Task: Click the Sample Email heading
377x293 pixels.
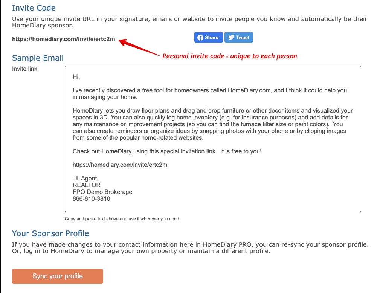Action: point(38,58)
